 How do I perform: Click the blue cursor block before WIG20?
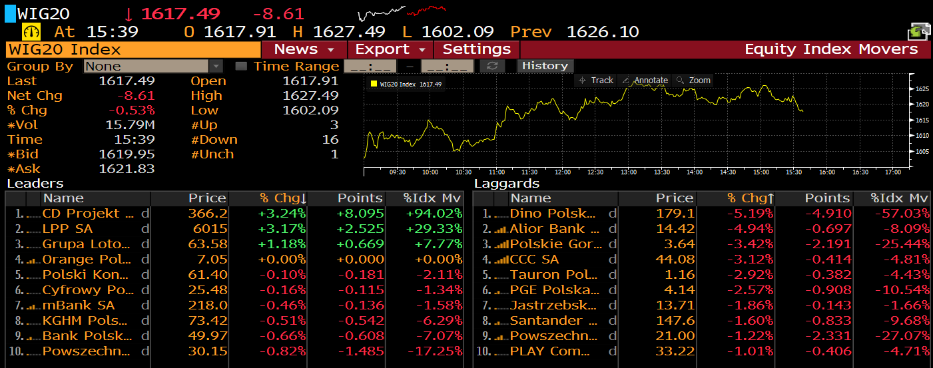[x=10, y=14]
